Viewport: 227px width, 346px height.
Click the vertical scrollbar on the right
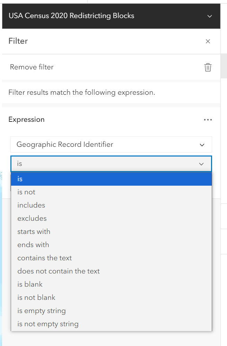pyautogui.click(x=224, y=66)
